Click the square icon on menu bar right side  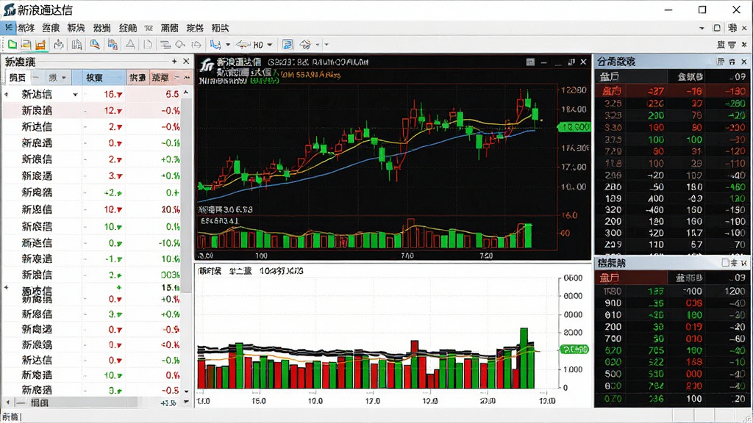(716, 28)
